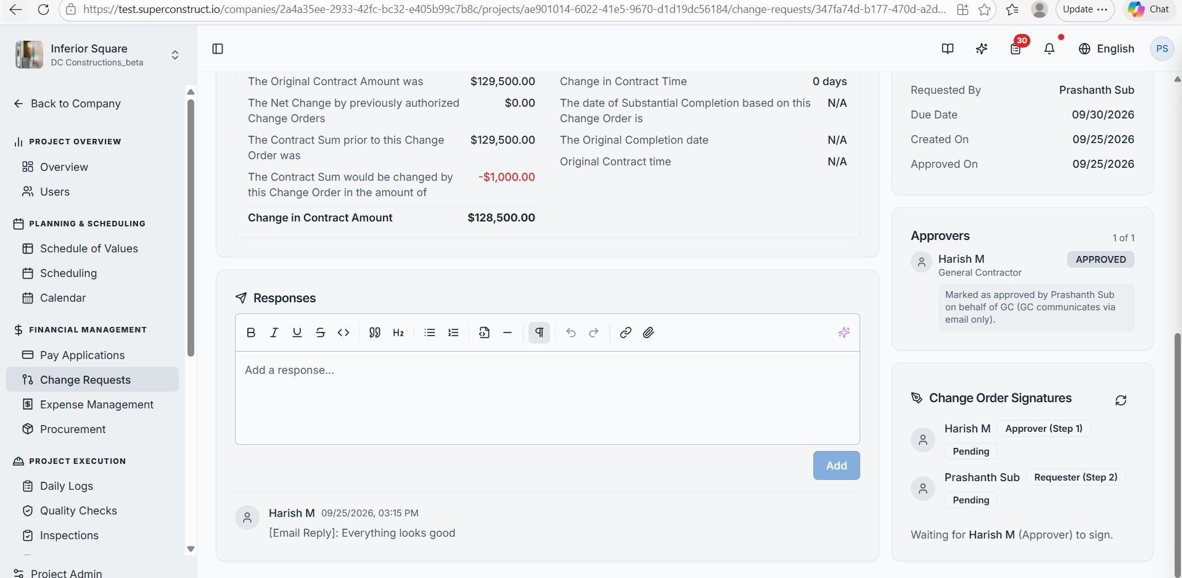Click the sidebar scroll-down arrow
Viewport: 1182px width, 578px height.
[191, 549]
